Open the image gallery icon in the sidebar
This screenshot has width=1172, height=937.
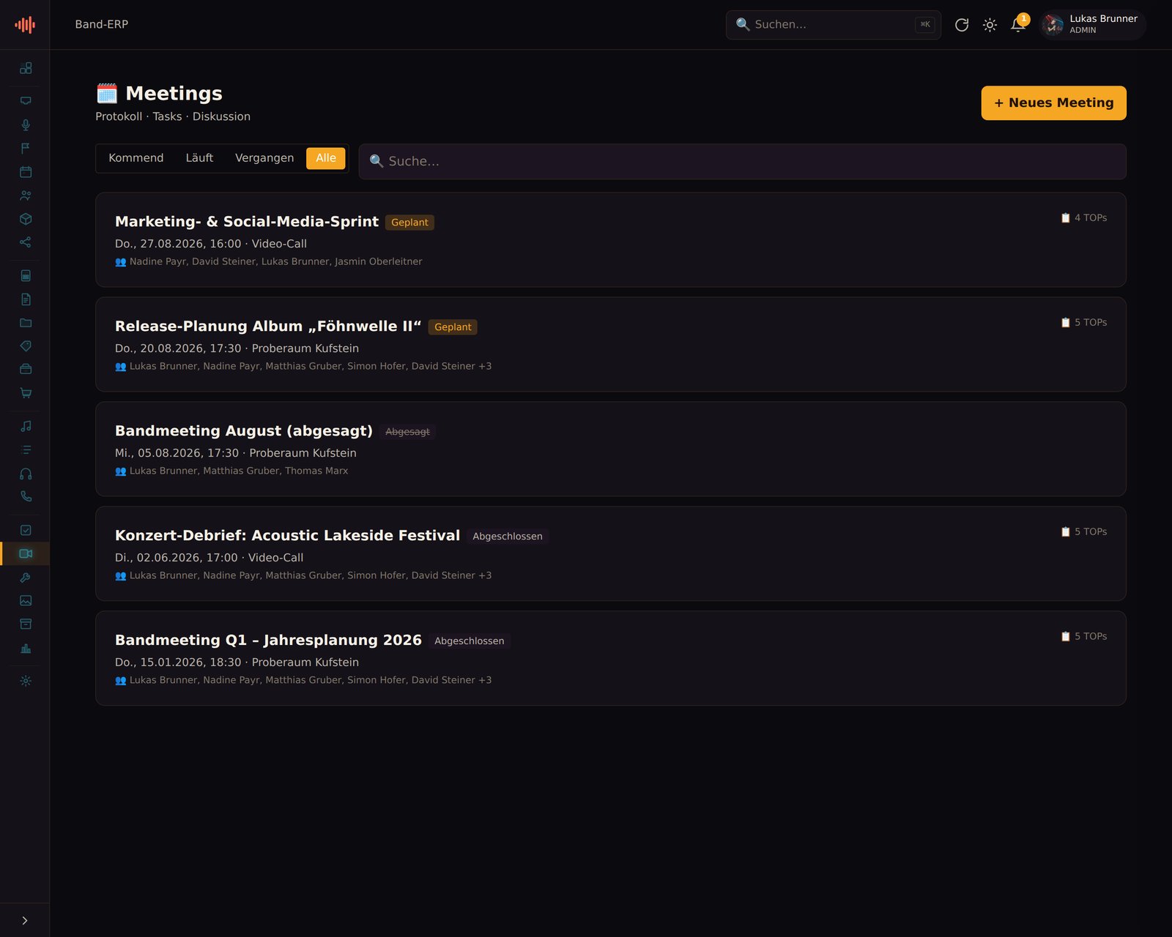tap(26, 601)
